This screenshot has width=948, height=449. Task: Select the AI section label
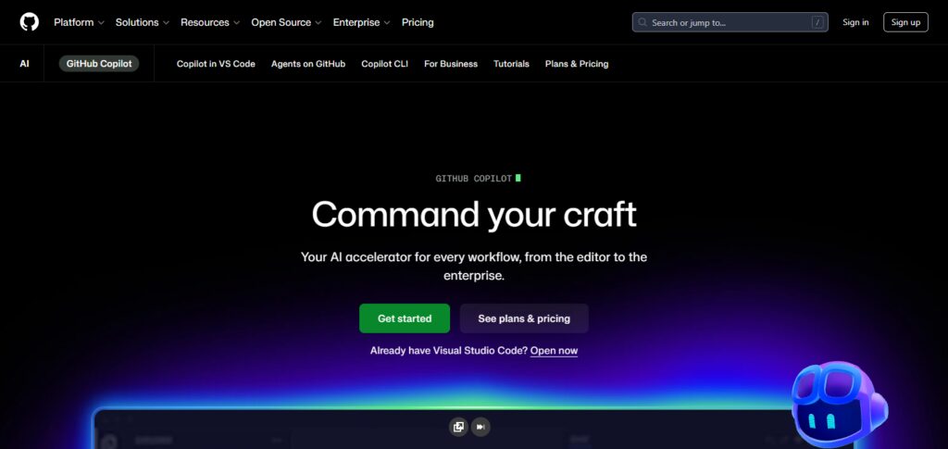click(24, 64)
